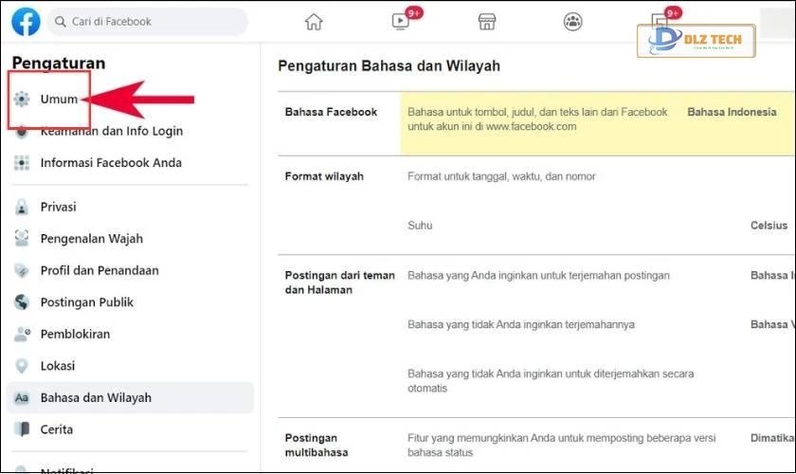Open the Home feed icon
The image size is (796, 474).
314,22
